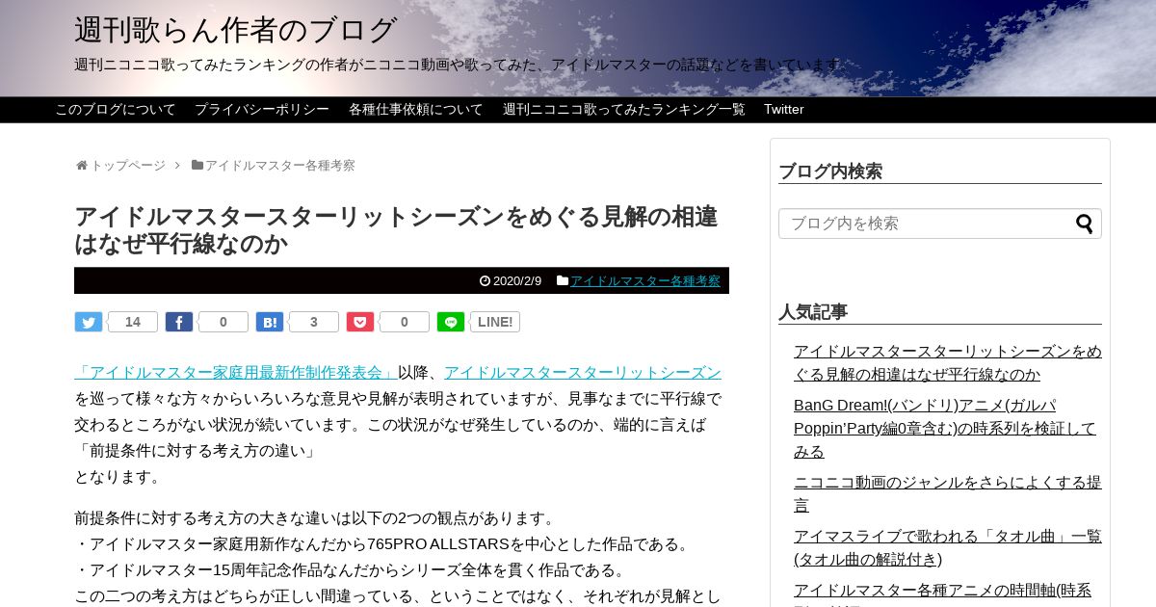Click the Twitter share icon
Viewport: 1156px width, 607px height.
tap(89, 322)
